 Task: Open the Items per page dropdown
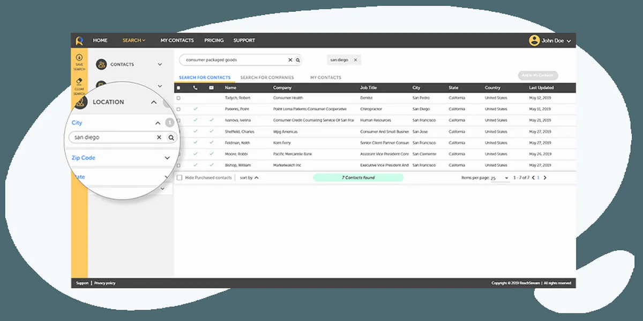click(x=500, y=178)
